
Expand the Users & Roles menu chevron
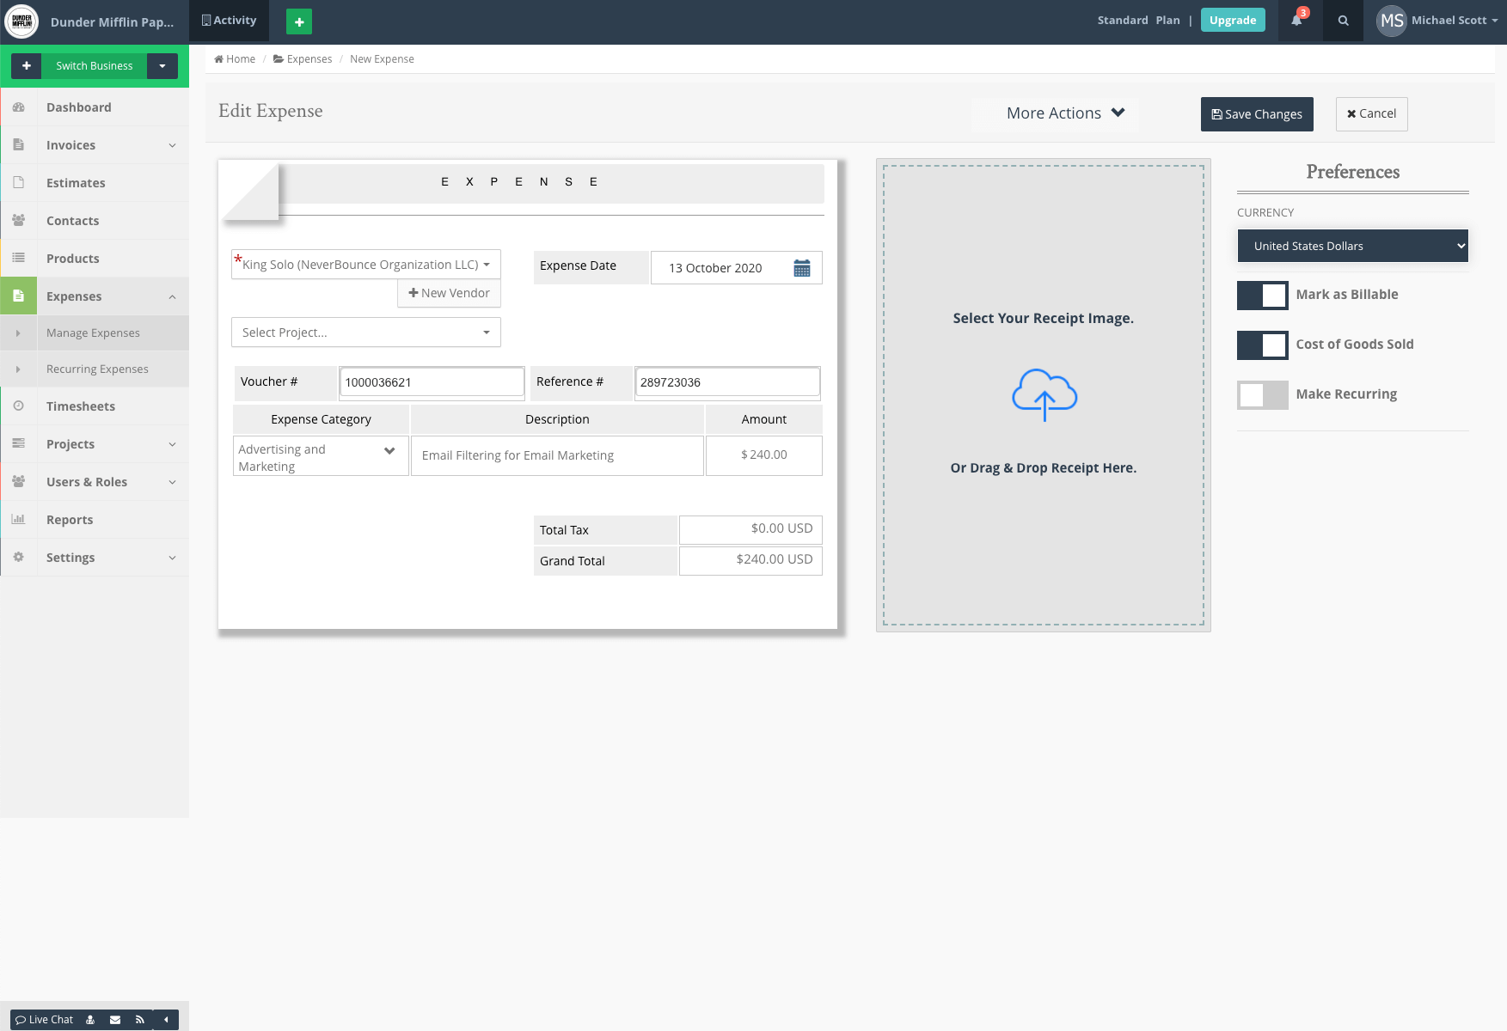pyautogui.click(x=172, y=482)
